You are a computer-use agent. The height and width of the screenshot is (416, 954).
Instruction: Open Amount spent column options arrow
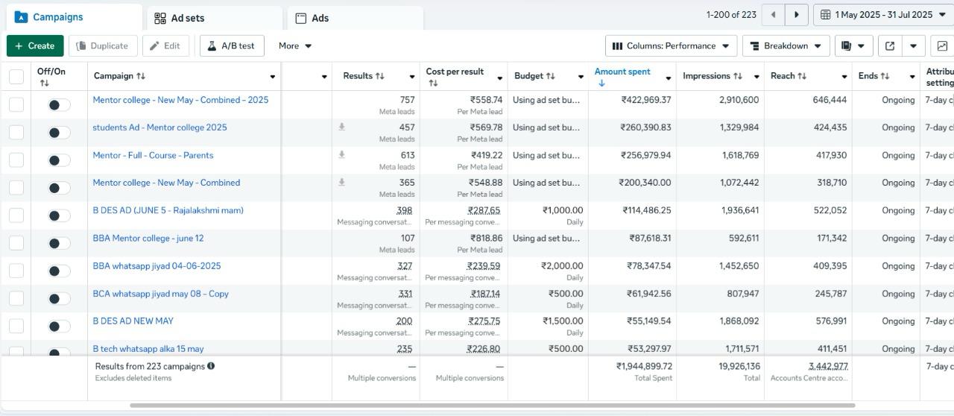[668, 77]
